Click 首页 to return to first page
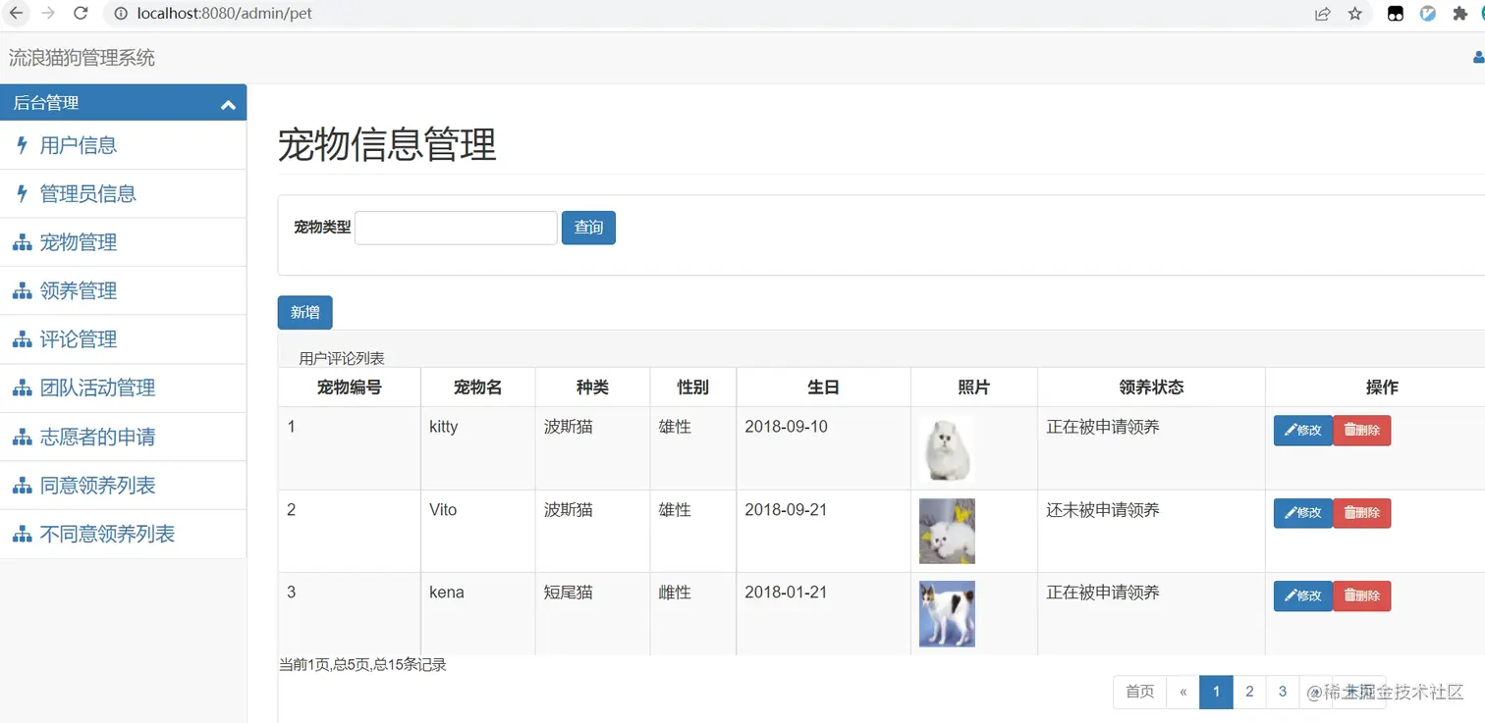The height and width of the screenshot is (723, 1485). (x=1138, y=692)
